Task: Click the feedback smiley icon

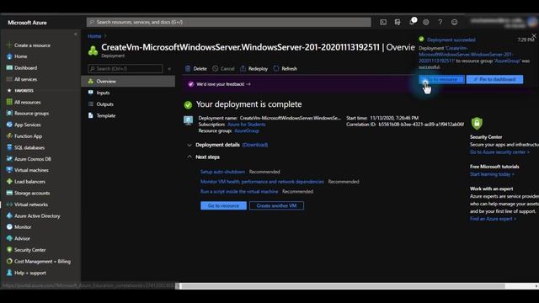Action: pyautogui.click(x=455, y=23)
